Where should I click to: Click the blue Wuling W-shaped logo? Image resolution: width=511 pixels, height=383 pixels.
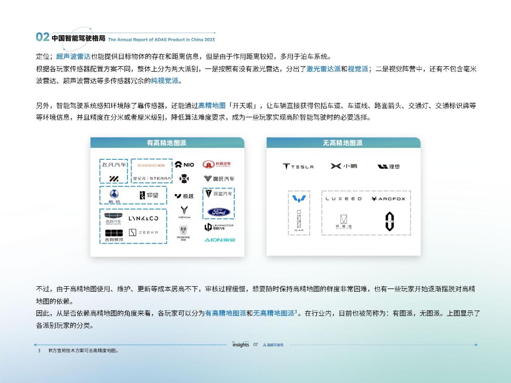click(x=299, y=199)
